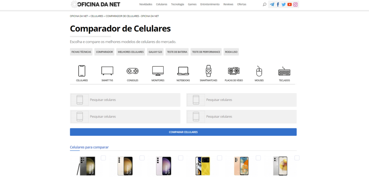
Task: Choose the Smartwatches category icon
Action: 208,70
